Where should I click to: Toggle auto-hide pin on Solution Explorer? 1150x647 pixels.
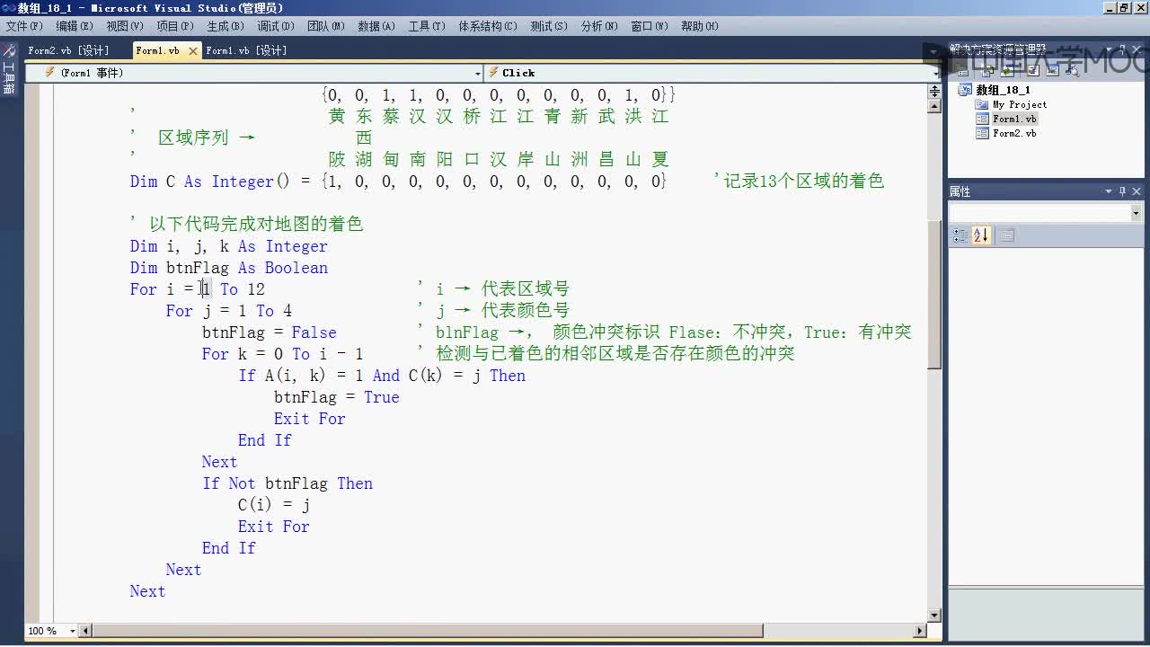(x=1122, y=50)
